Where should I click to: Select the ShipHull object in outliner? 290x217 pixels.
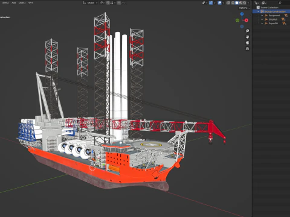pos(273,19)
